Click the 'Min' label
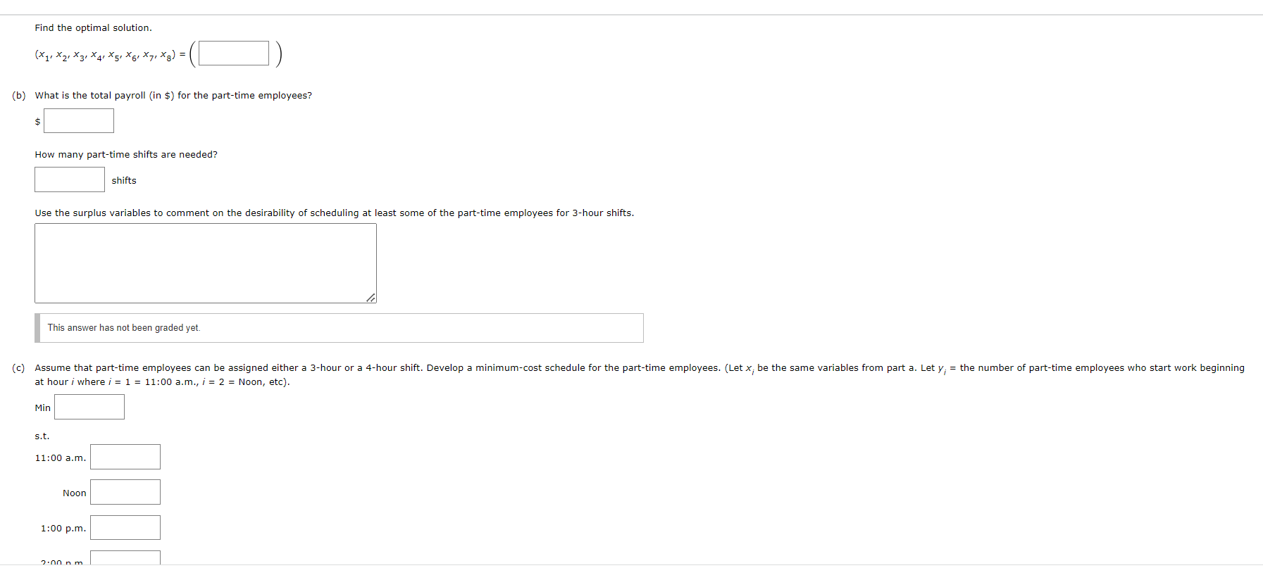 43,408
